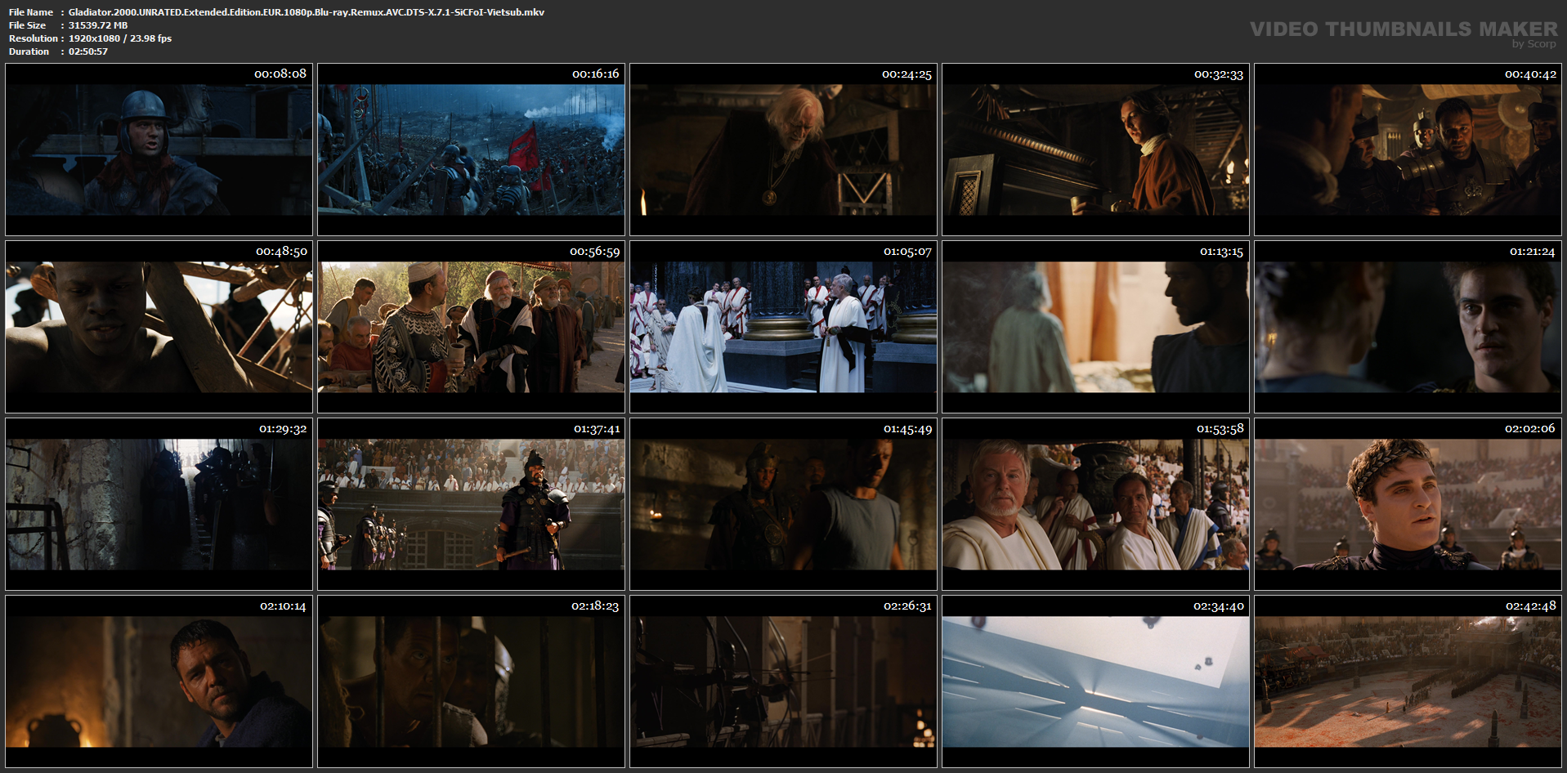This screenshot has height=773, width=1567.
Task: Click the Gladiator mkv file name text
Action: (307, 12)
